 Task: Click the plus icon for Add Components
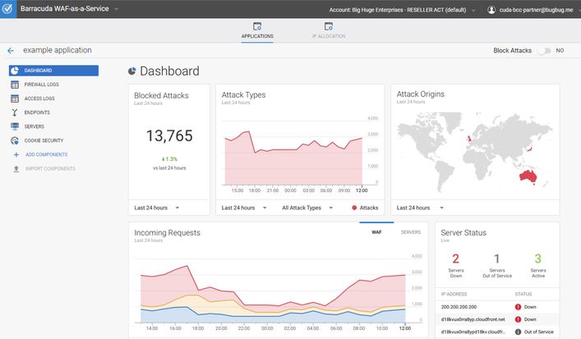pos(16,154)
